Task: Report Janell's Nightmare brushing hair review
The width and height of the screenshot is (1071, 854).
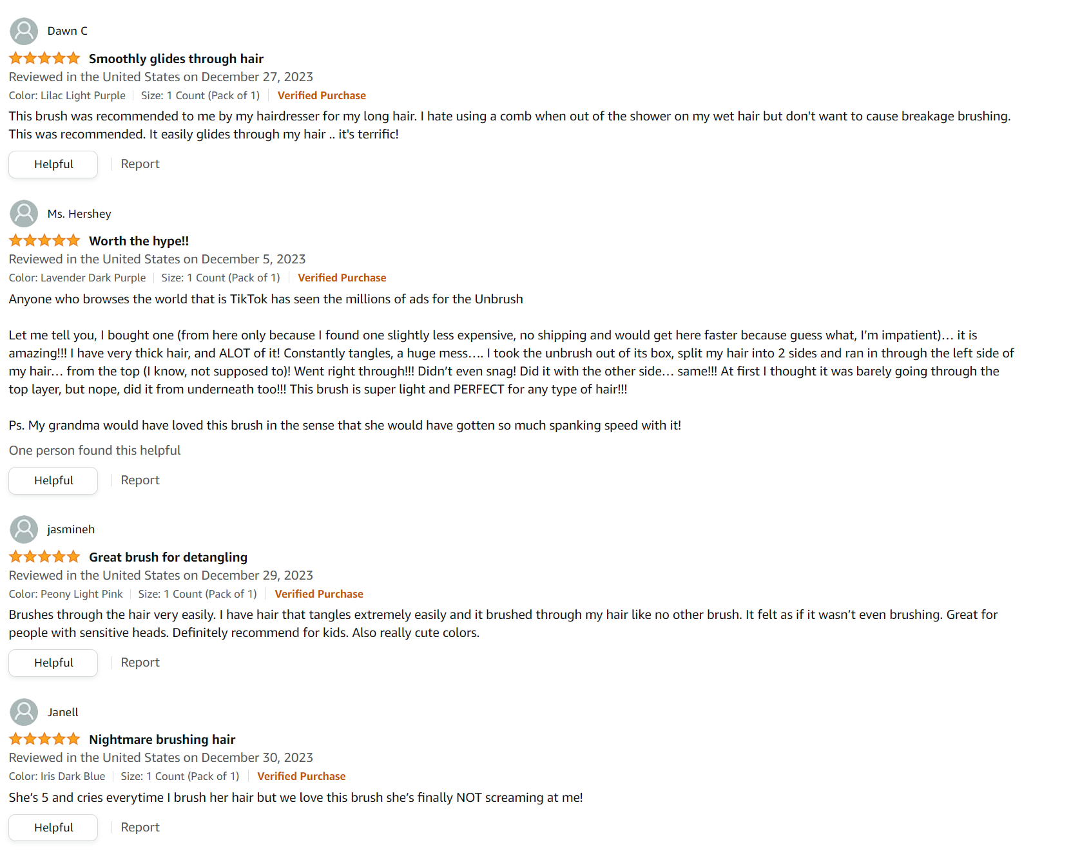Action: 140,828
